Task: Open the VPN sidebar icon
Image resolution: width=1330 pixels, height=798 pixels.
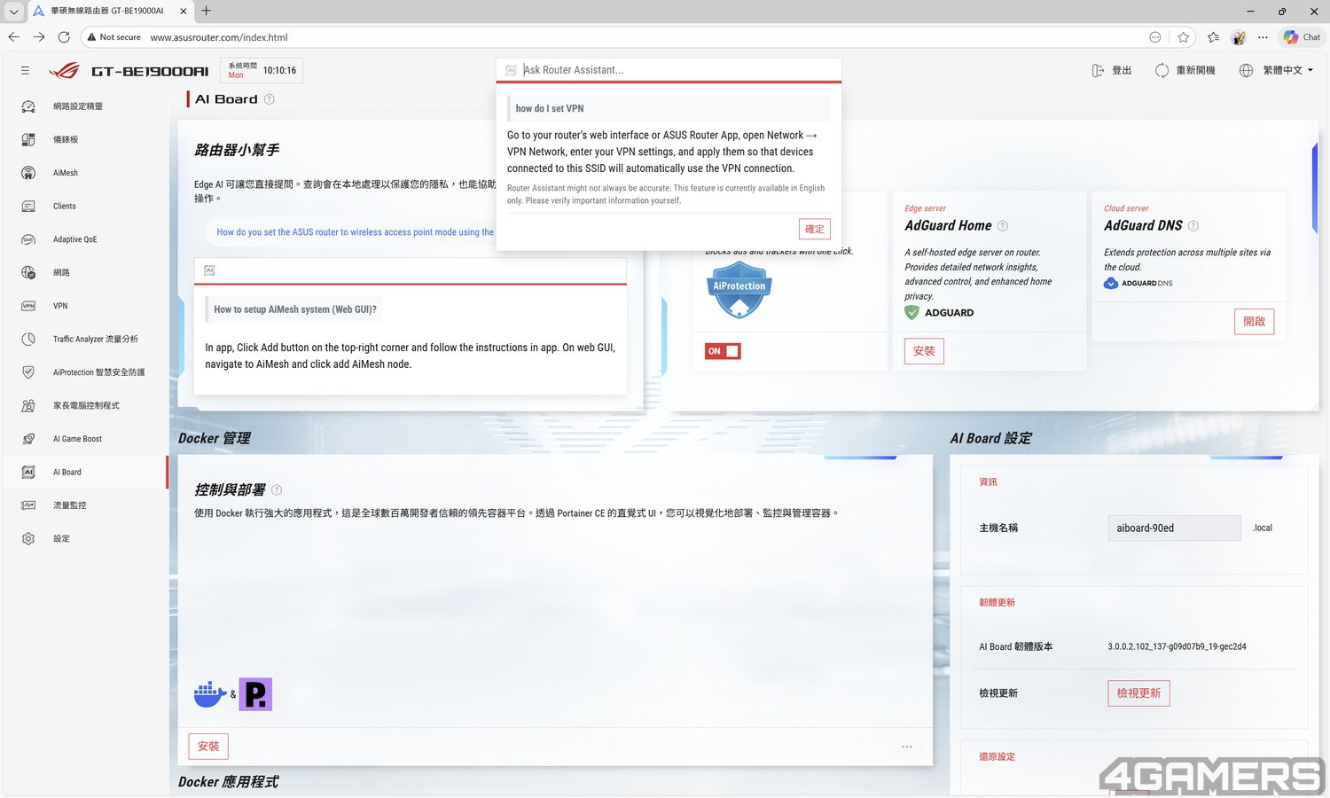Action: (28, 306)
